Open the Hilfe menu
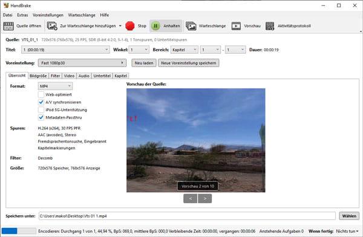Viewport: 363px width, 237px height. point(105,15)
